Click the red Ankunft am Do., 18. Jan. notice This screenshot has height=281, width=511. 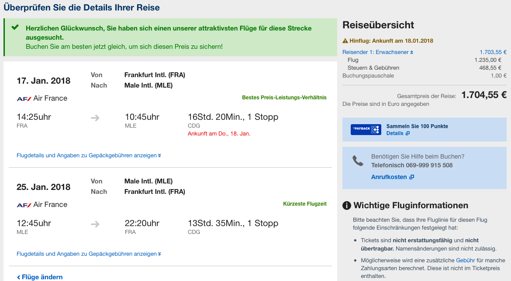point(219,134)
